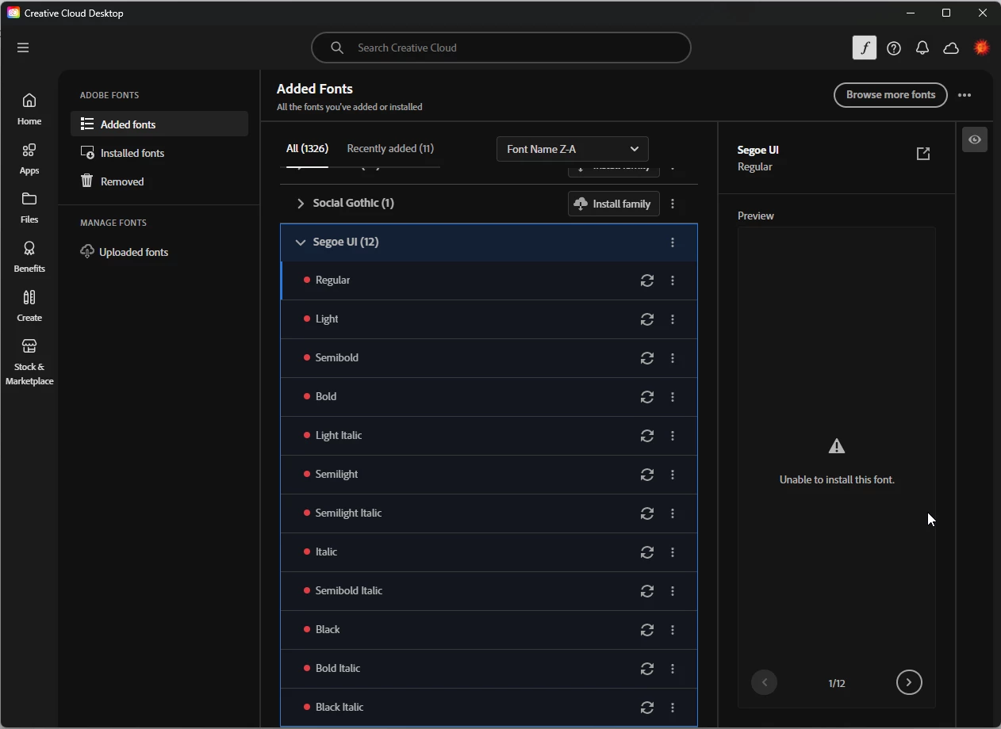Retry syncing Segoe UI Black font
Screen dimensions: 1001x729
point(647,630)
